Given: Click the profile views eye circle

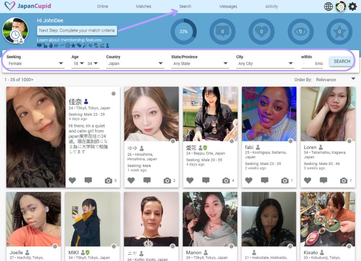Looking at the screenshot, I should (x=300, y=31).
